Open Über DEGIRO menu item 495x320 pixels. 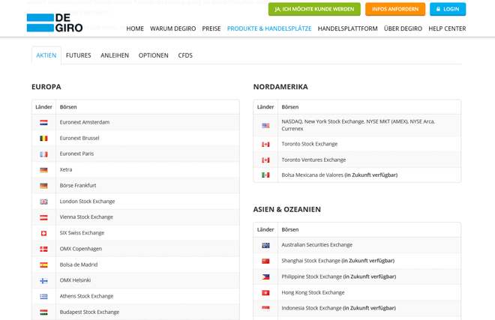403,28
